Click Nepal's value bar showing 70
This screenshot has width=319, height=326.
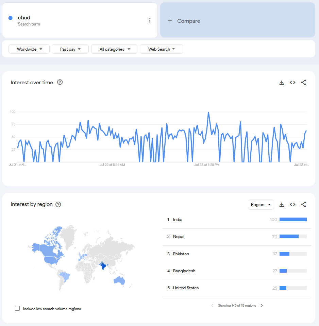[293, 237]
